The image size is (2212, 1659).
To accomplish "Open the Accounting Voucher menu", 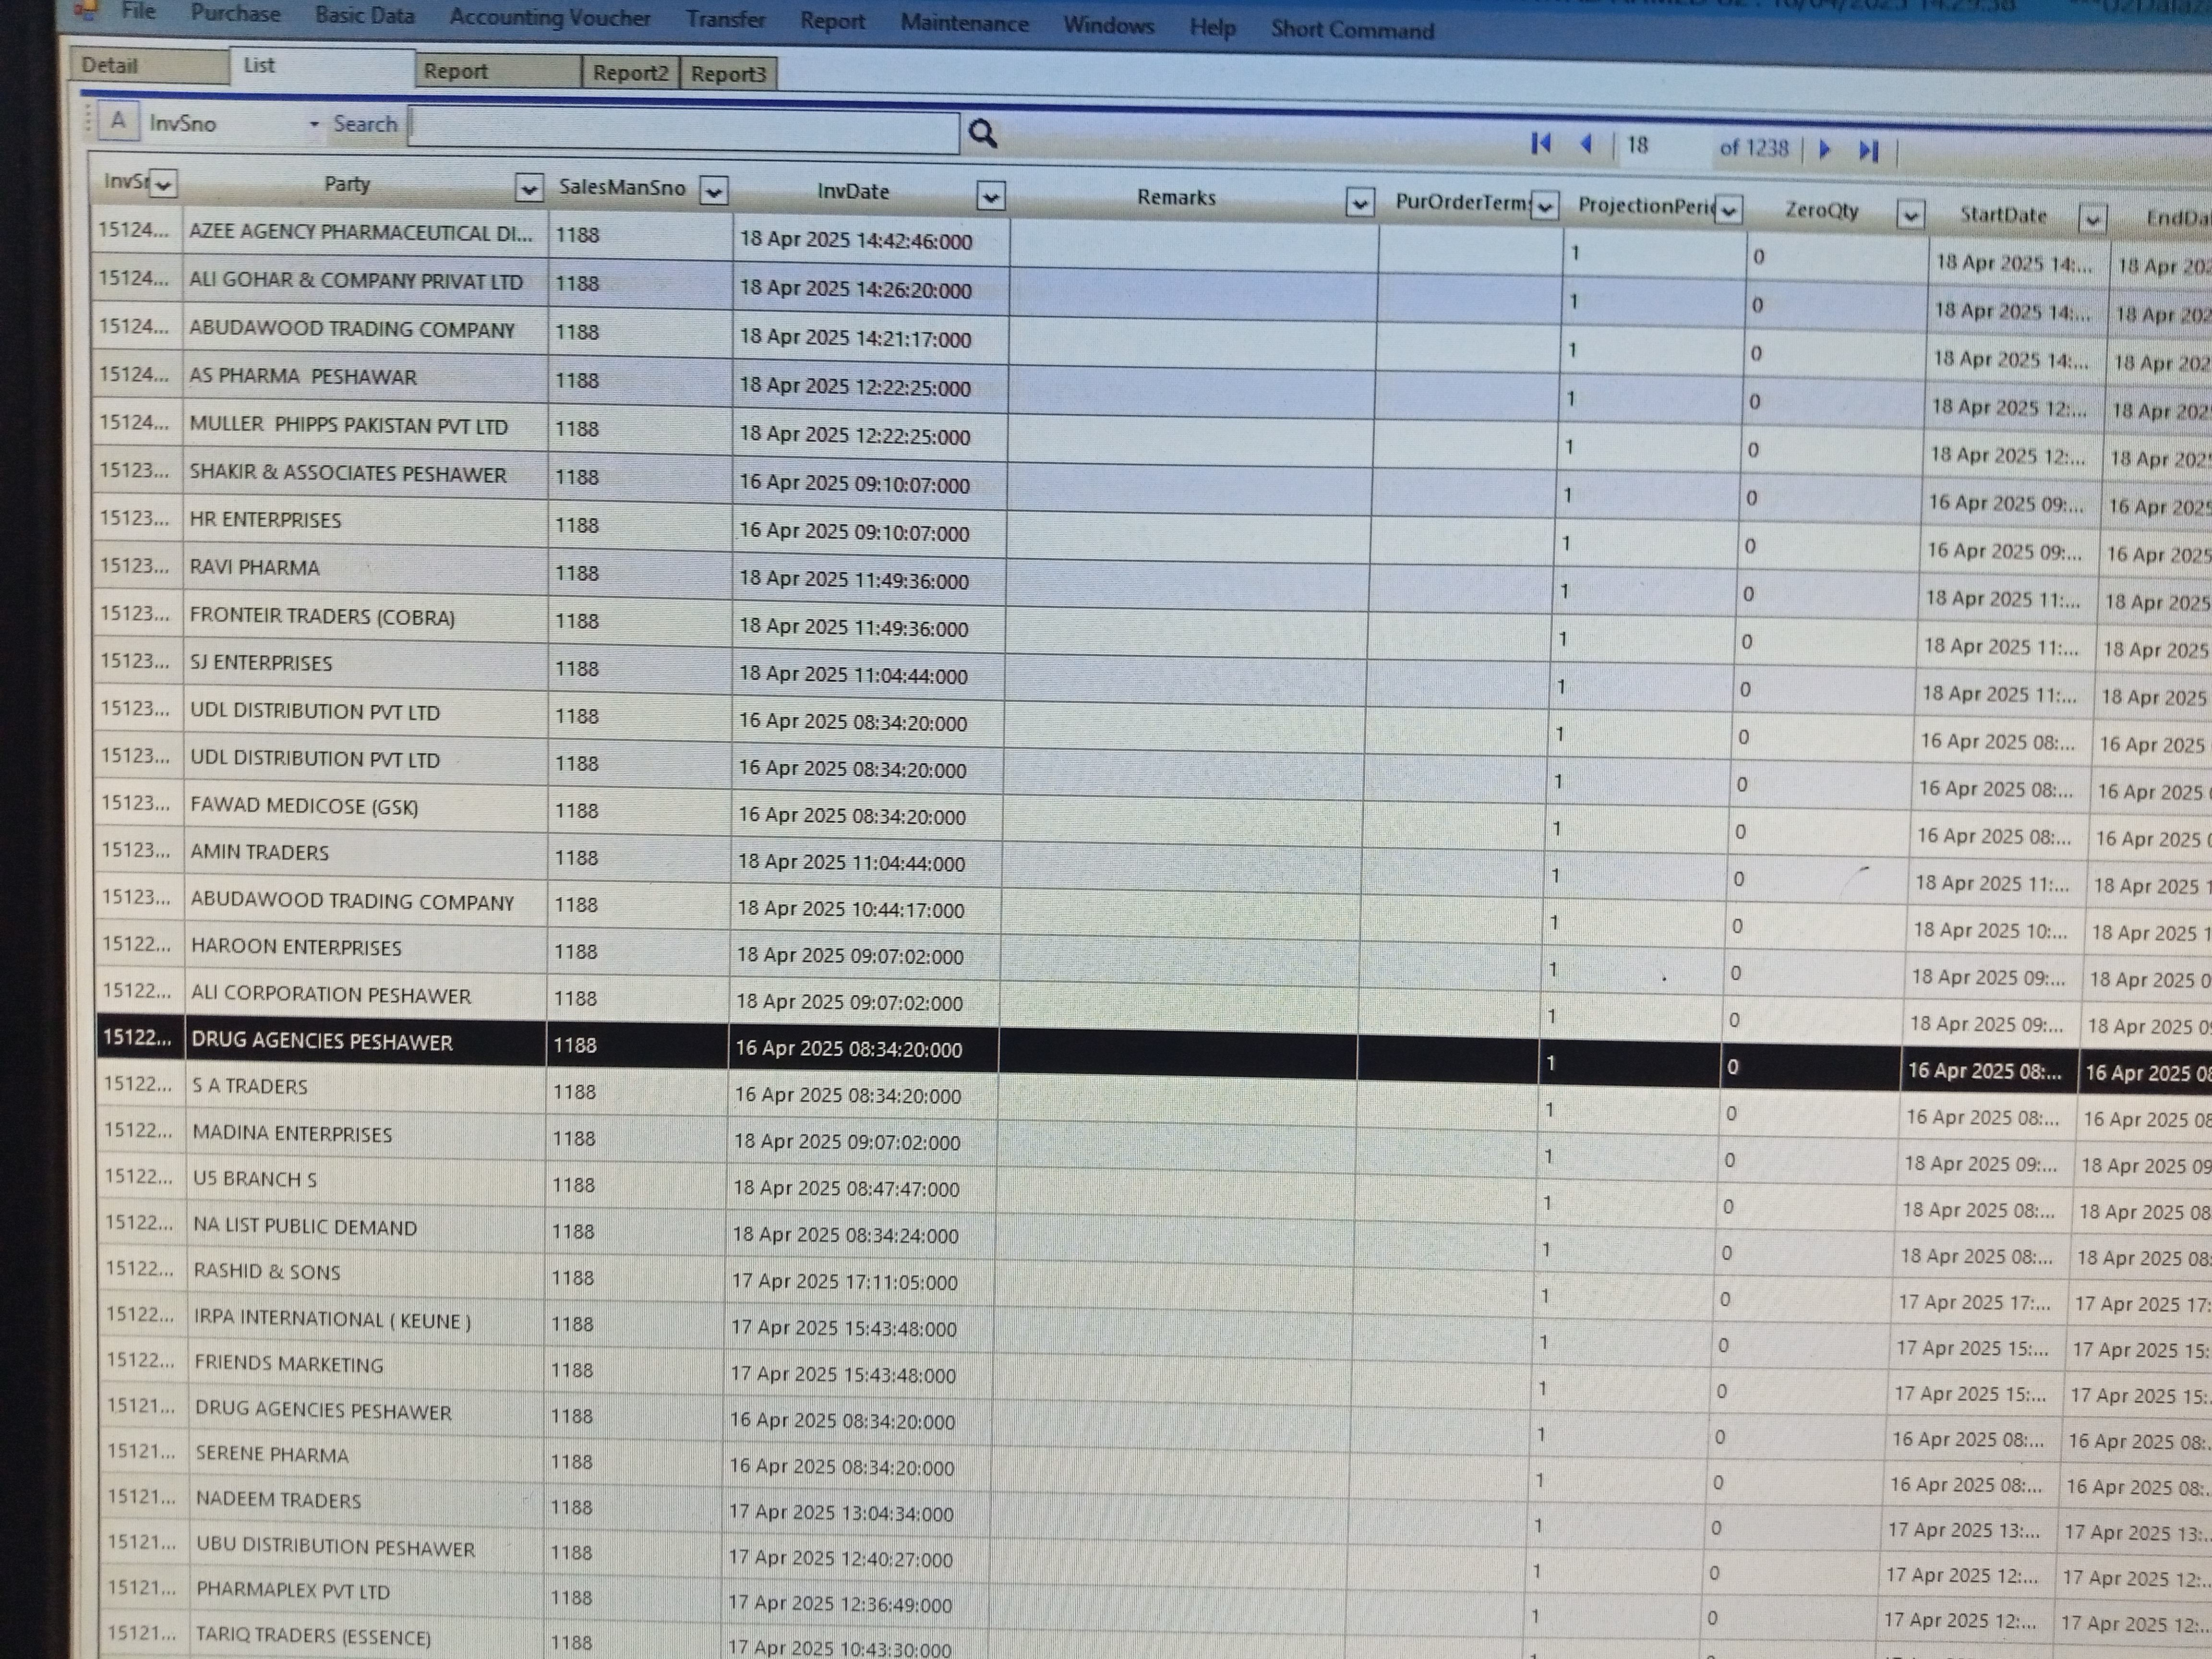I will coord(549,18).
